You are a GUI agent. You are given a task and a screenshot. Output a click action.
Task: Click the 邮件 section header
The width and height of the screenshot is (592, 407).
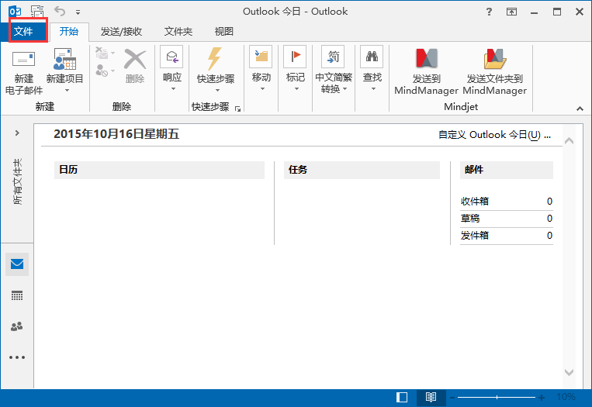507,170
